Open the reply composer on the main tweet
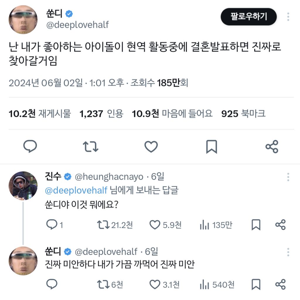This screenshot has width=300, height=300. tap(30, 146)
